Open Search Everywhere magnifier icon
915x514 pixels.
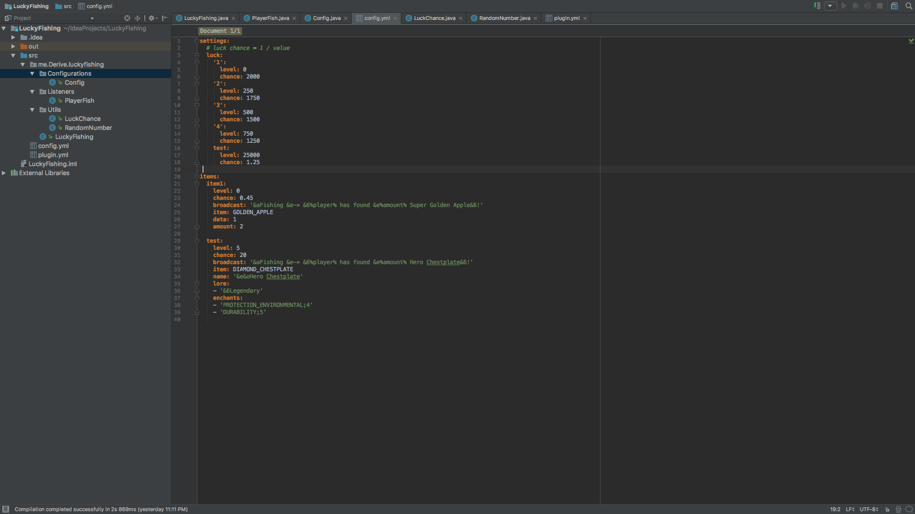(909, 6)
